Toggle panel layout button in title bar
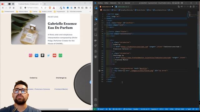 click(176, 3)
